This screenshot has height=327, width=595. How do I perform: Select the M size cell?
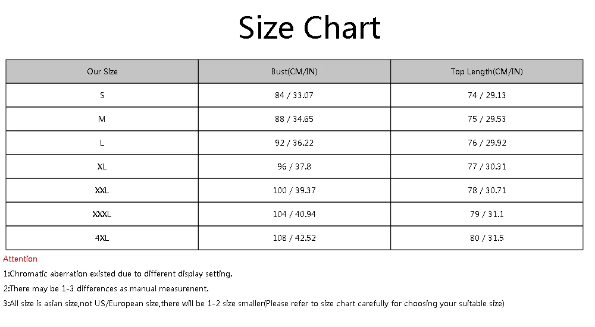click(x=102, y=119)
